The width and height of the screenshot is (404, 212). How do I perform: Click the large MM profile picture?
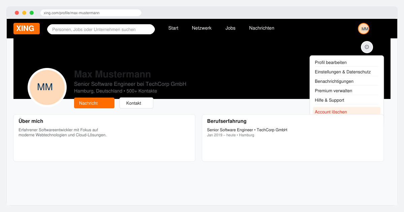pyautogui.click(x=47, y=87)
